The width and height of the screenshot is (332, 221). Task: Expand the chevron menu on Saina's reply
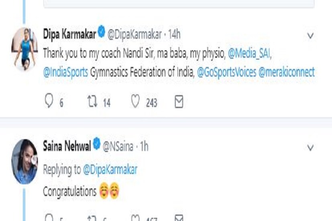click(310, 148)
